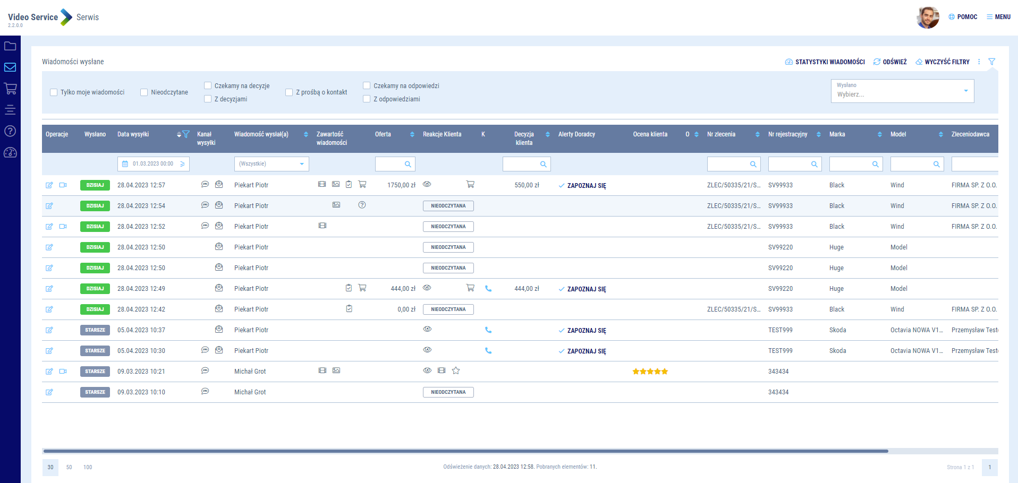Open the MENU in top right
This screenshot has width=1018, height=483.
[998, 17]
